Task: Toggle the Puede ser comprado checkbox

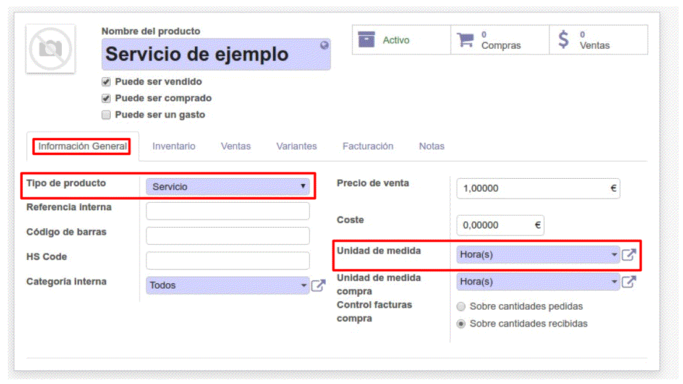Action: tap(106, 98)
